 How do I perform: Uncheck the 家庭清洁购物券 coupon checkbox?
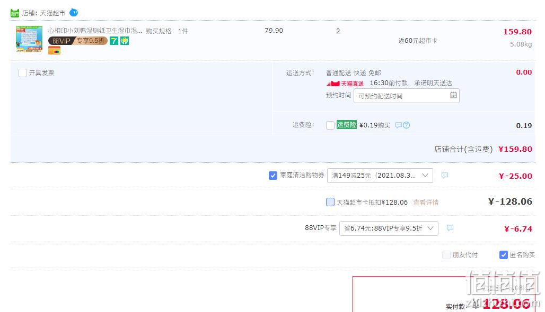[273, 176]
